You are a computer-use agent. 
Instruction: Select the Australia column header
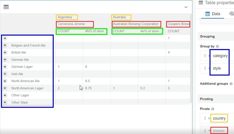[119, 17]
